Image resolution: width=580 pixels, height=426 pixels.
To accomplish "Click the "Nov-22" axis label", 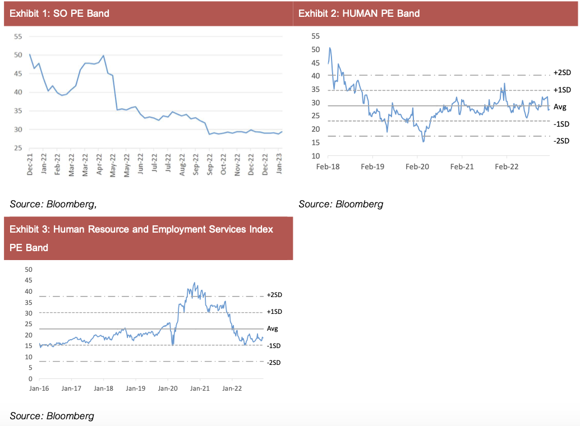I will click(237, 165).
